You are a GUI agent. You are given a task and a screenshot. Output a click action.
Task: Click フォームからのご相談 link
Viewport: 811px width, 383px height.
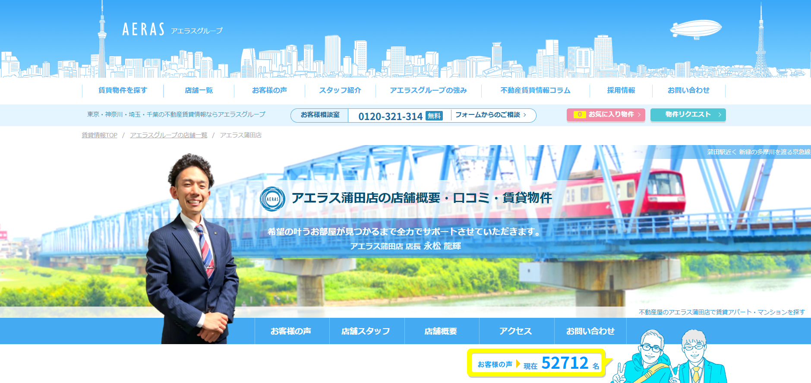(488, 115)
